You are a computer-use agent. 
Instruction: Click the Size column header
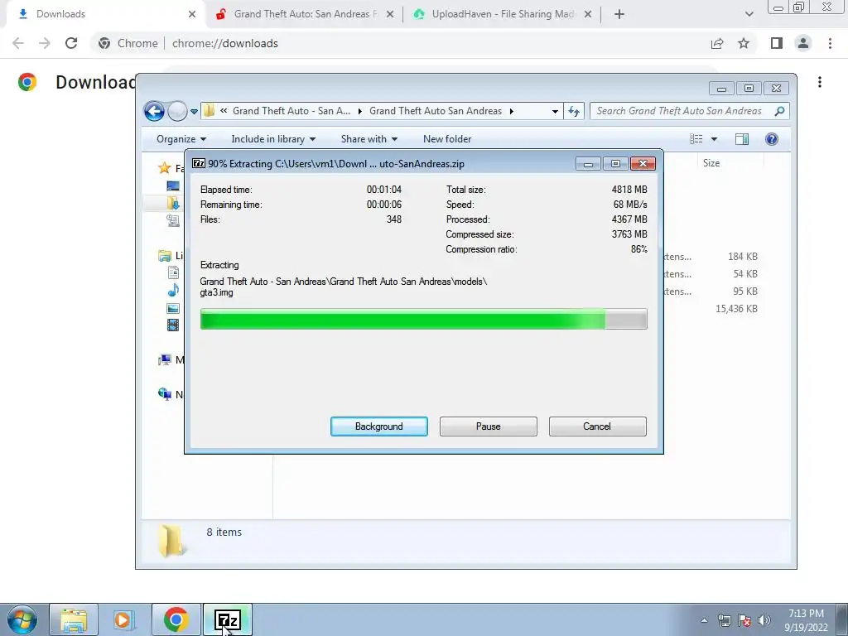pyautogui.click(x=711, y=163)
